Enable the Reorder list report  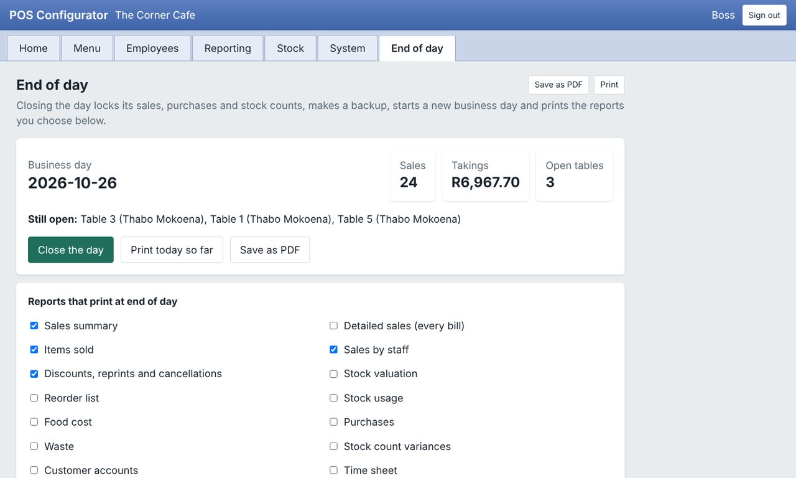(x=34, y=398)
